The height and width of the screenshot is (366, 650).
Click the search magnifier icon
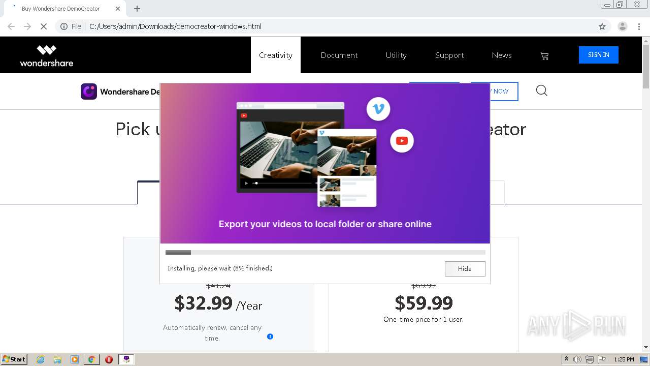pyautogui.click(x=542, y=91)
